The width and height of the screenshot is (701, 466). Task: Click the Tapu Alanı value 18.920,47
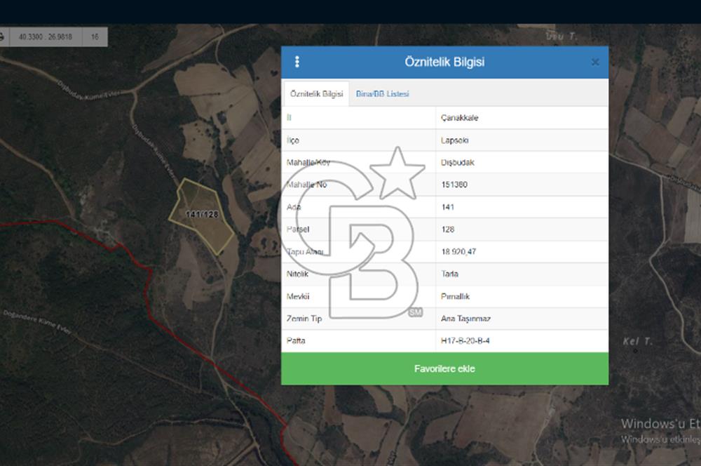click(x=458, y=251)
